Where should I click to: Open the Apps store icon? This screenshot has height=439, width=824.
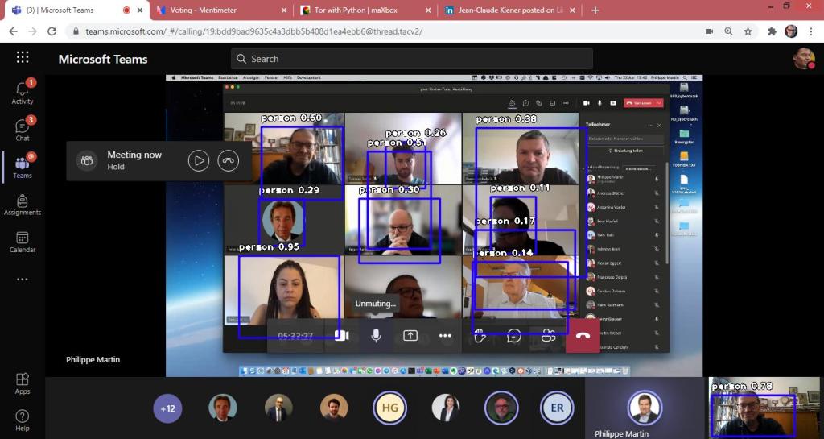pyautogui.click(x=22, y=383)
